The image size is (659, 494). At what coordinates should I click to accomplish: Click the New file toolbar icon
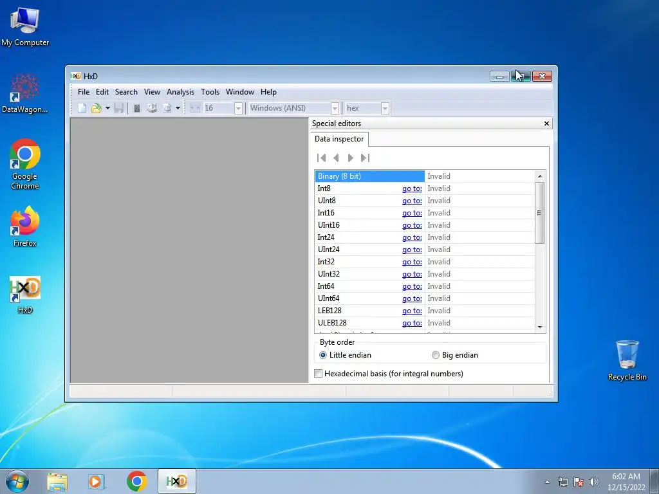tap(82, 108)
